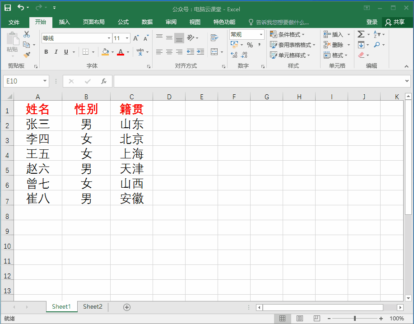Add a new sheet plus button
414x324 pixels.
[127, 307]
